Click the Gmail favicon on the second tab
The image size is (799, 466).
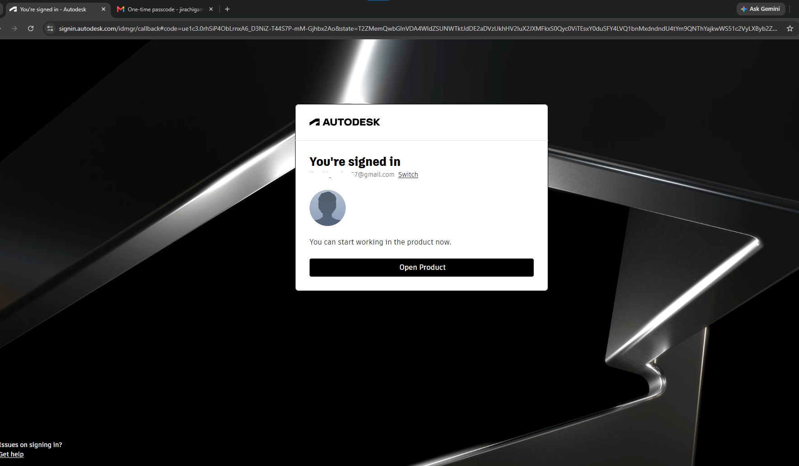coord(121,9)
